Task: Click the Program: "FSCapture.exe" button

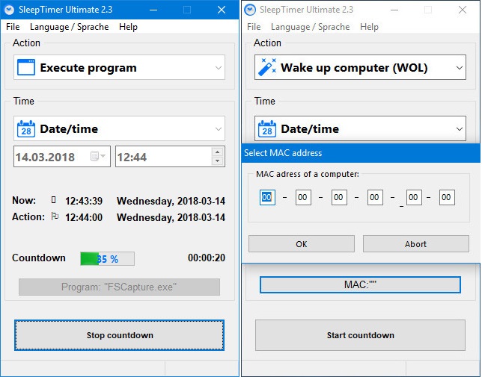Action: [119, 287]
